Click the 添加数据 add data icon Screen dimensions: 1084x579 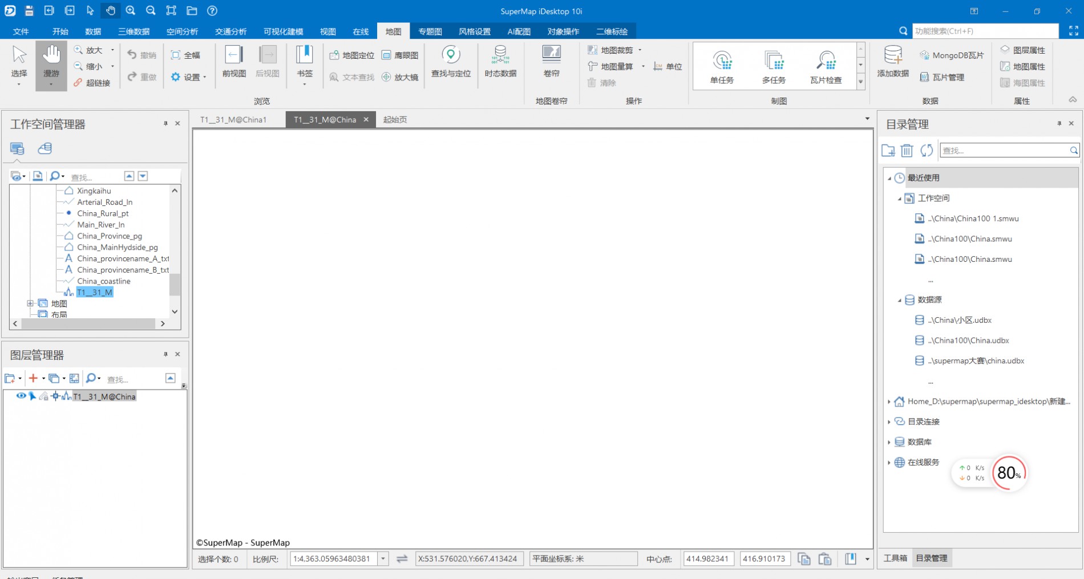893,62
